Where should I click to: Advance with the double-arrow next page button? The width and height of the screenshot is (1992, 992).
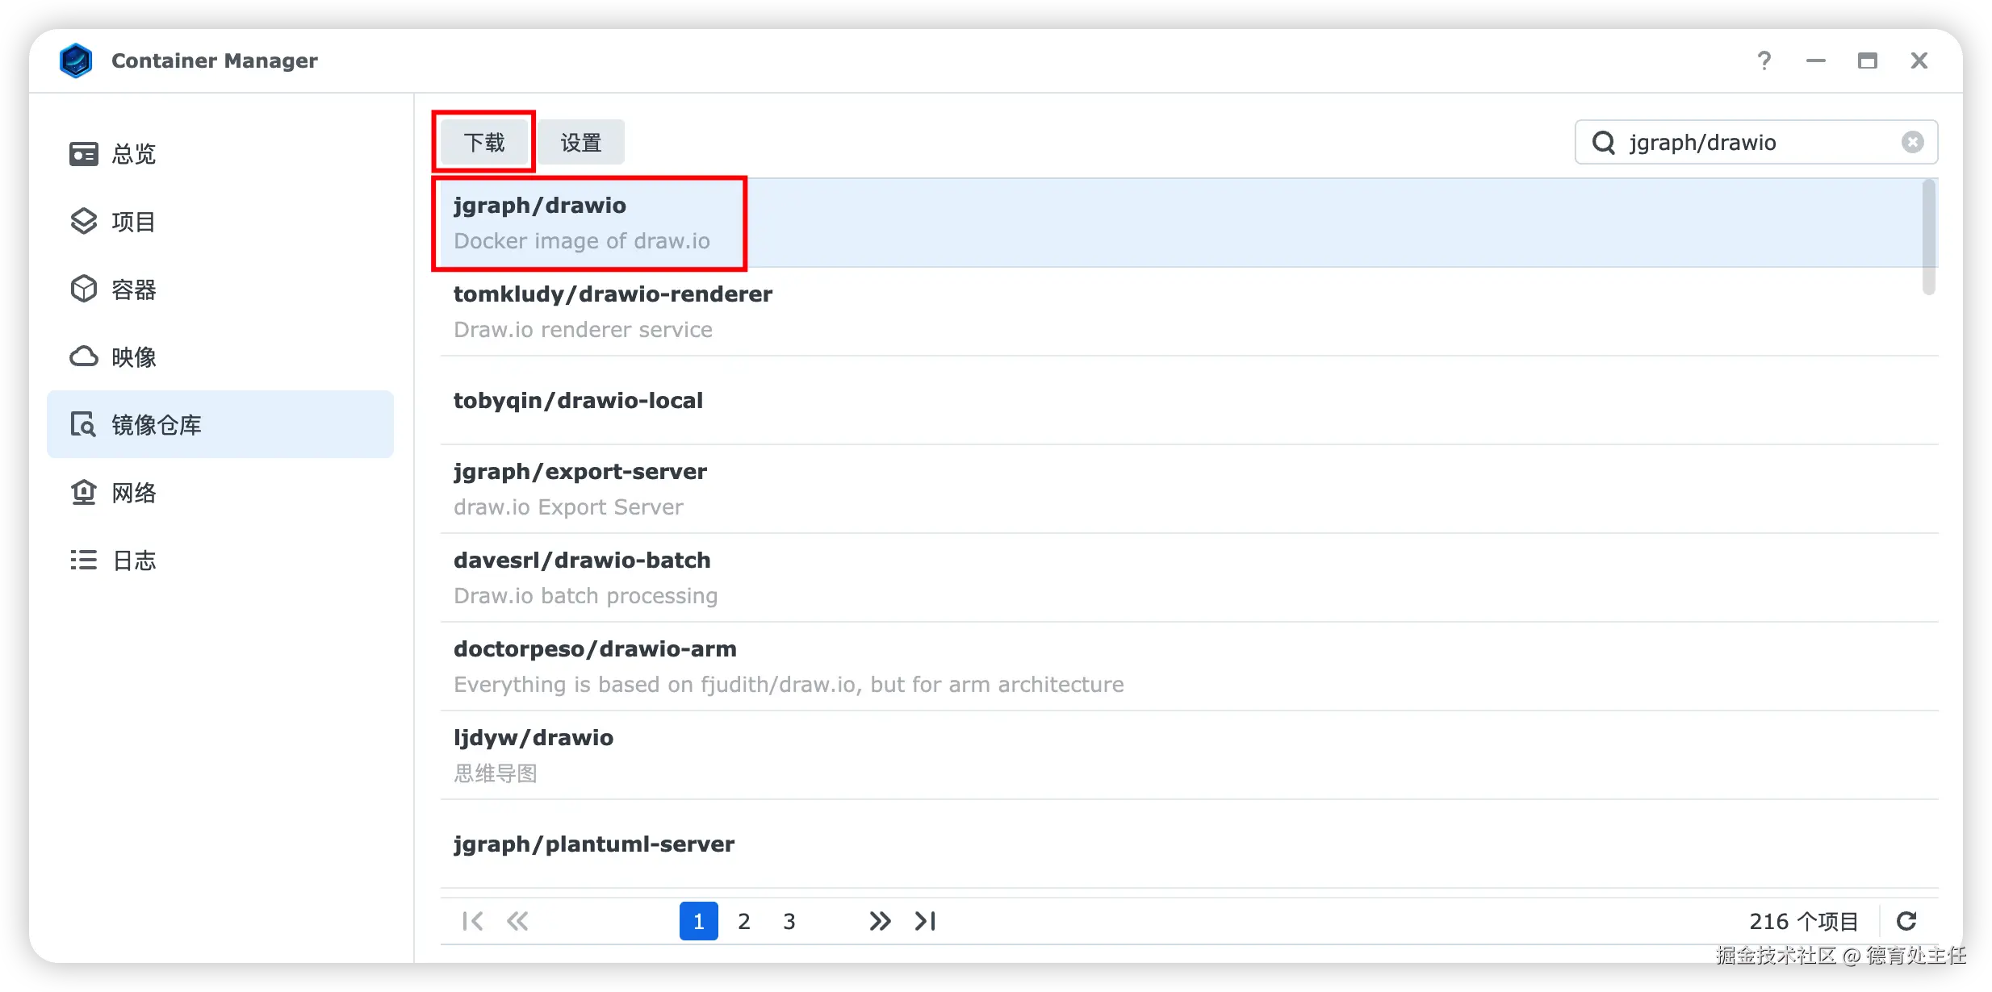(x=880, y=921)
